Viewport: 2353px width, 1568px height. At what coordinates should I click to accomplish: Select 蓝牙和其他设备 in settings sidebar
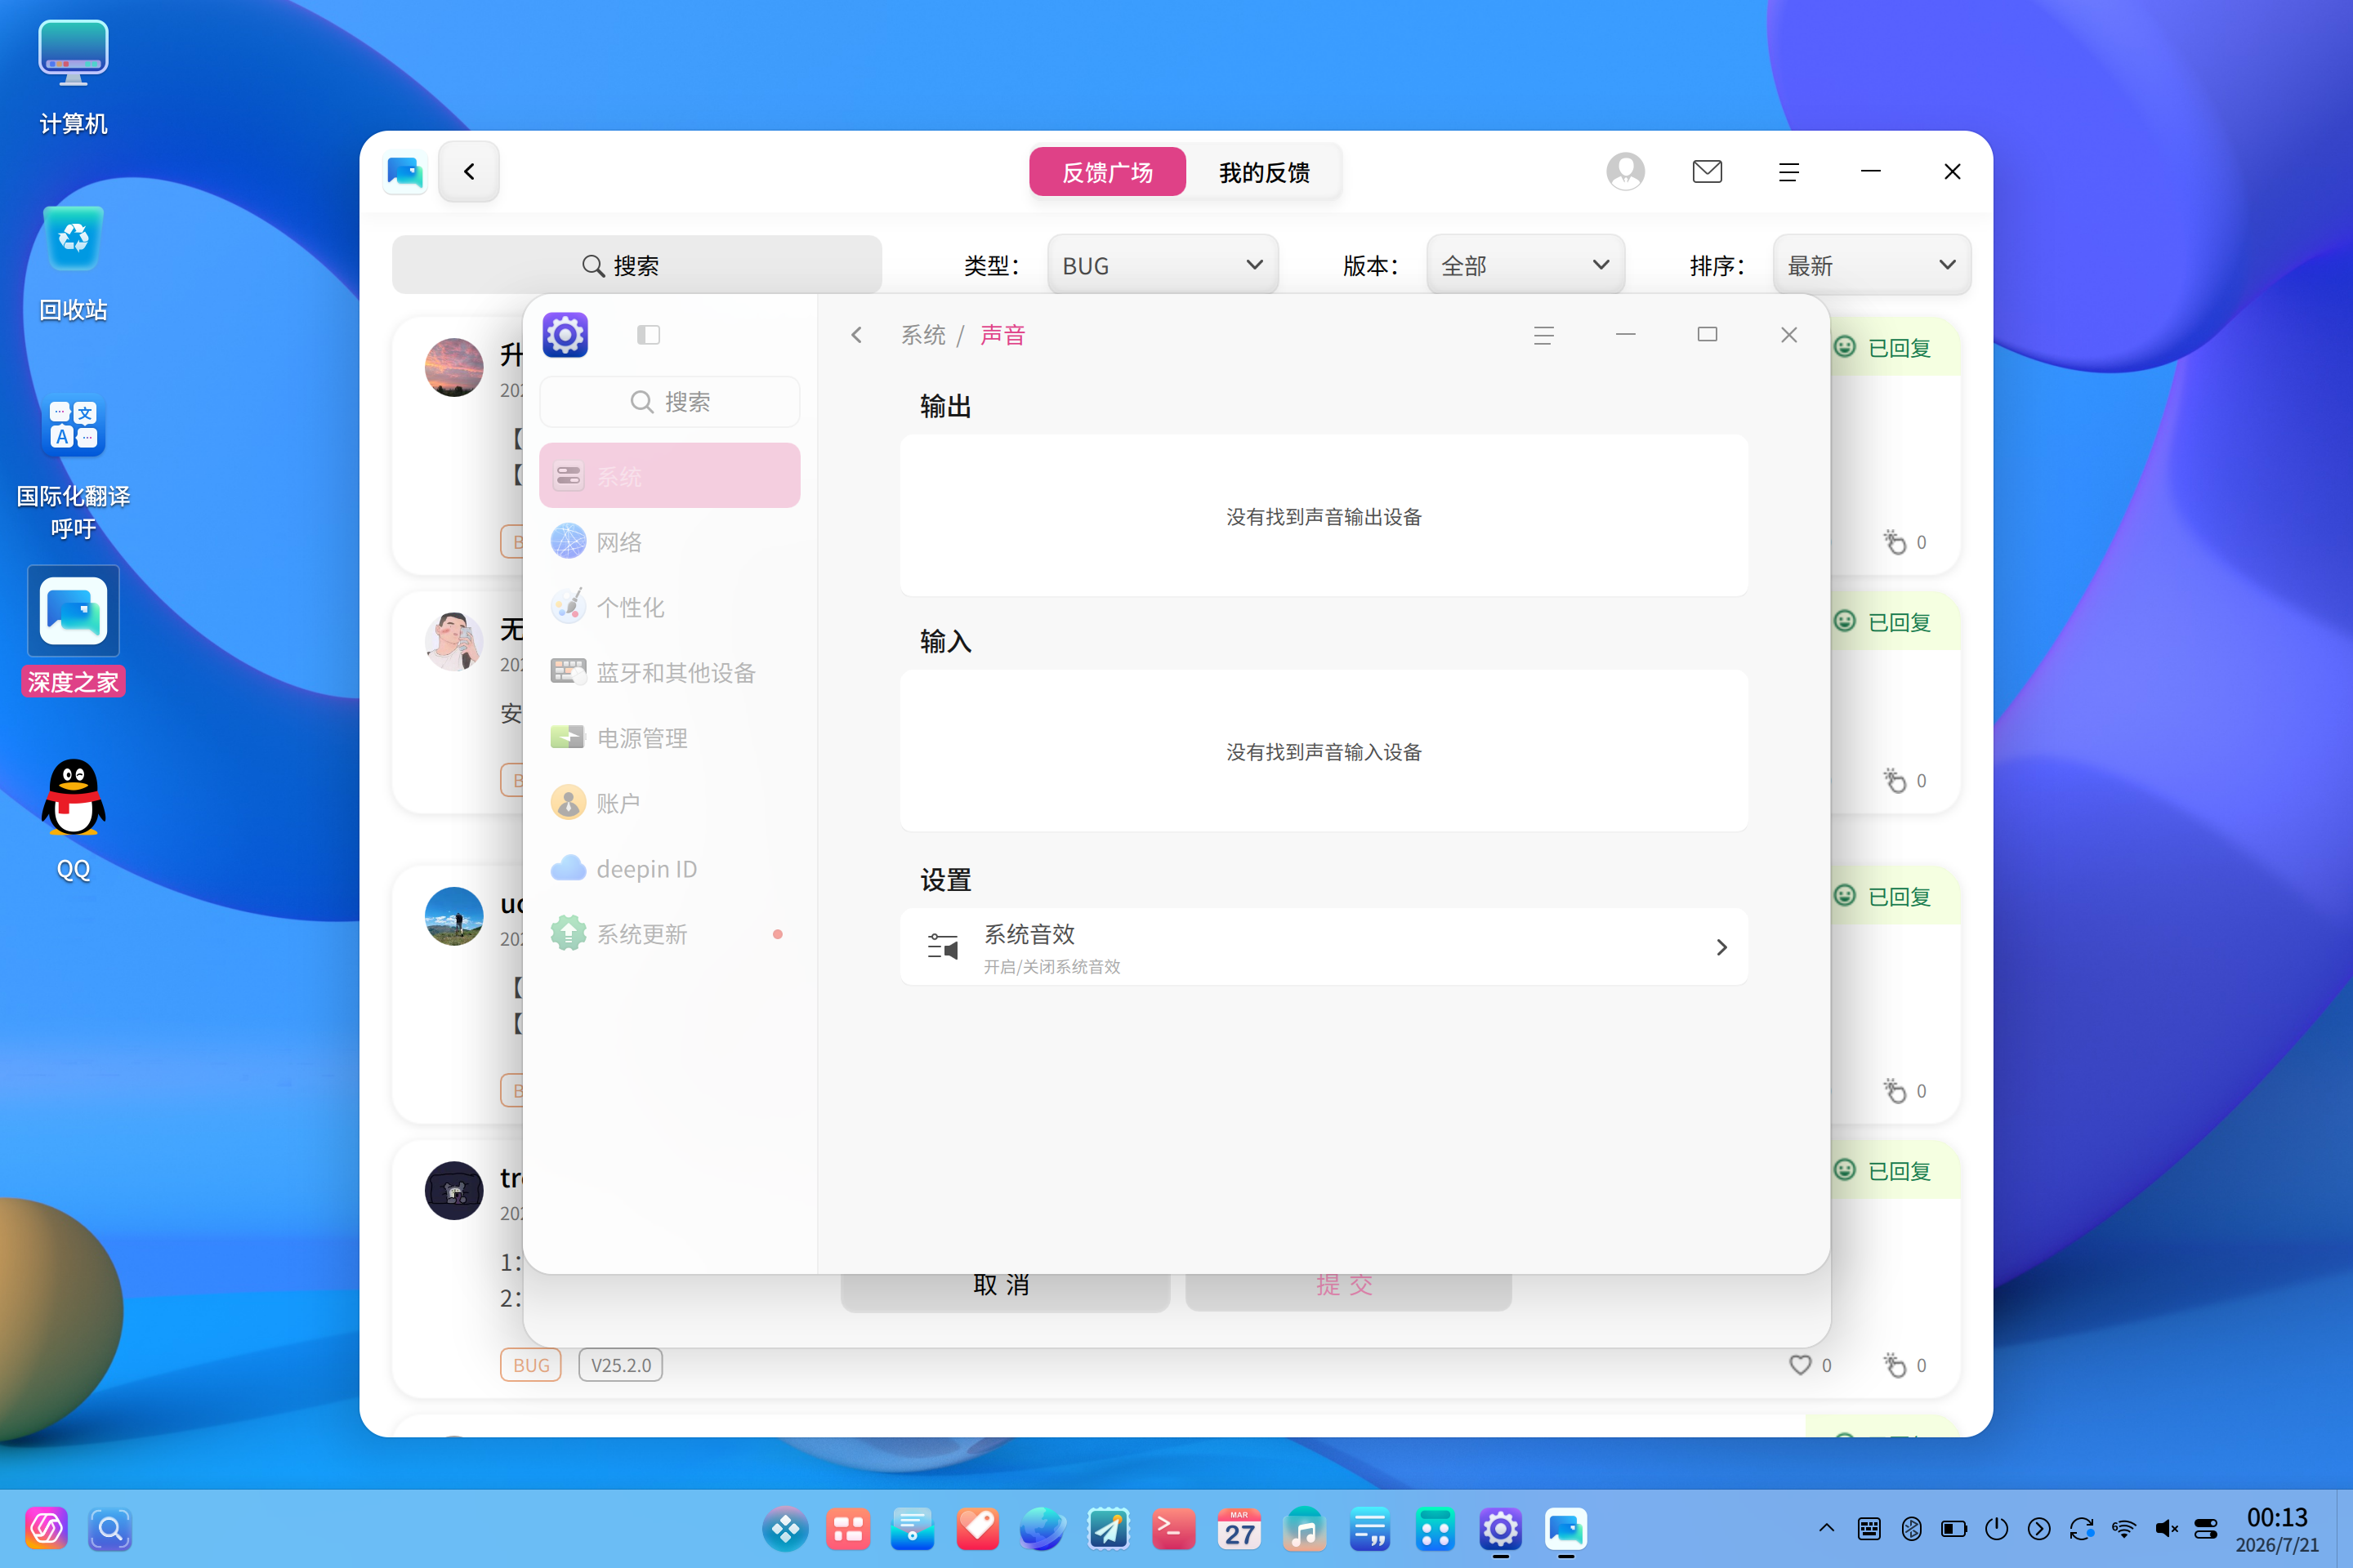[x=669, y=672]
